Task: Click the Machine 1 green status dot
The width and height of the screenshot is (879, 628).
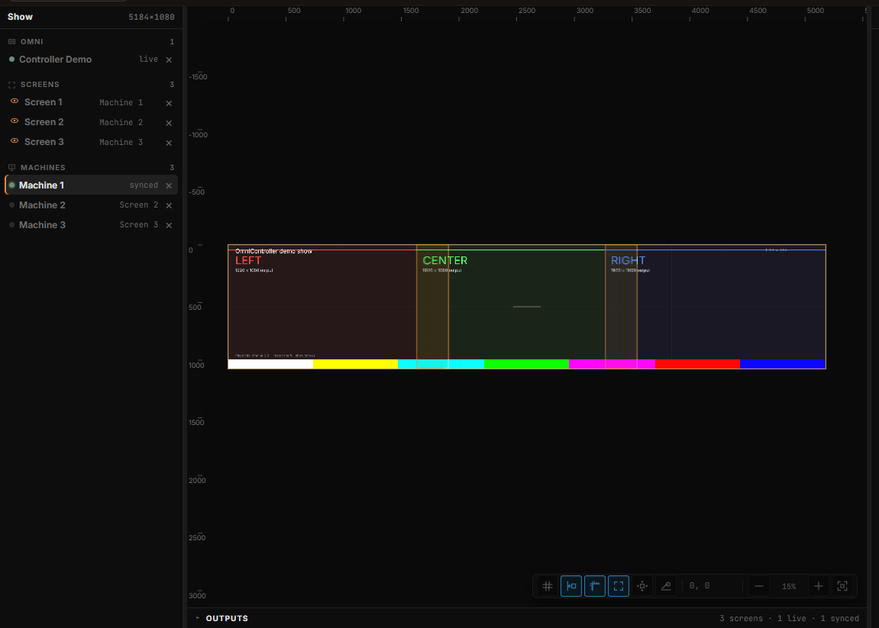Action: coord(11,185)
